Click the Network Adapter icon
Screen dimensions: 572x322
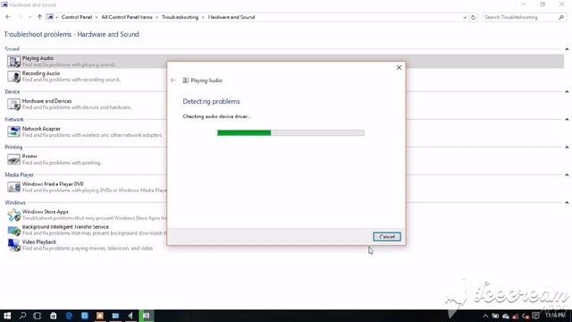pos(14,131)
